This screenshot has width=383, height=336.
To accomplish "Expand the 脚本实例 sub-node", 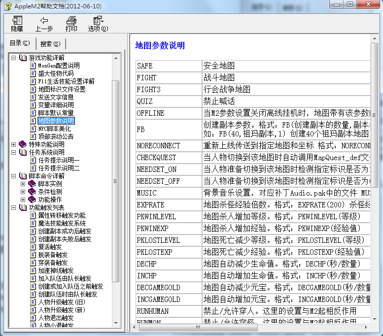I will point(23,184).
